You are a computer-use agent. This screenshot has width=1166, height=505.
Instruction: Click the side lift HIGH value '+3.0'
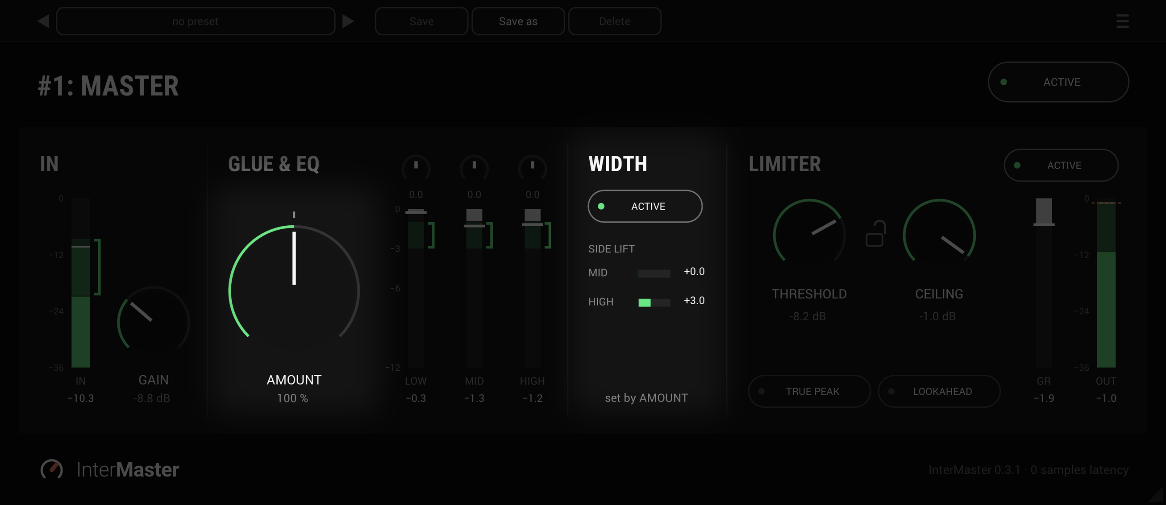click(694, 301)
